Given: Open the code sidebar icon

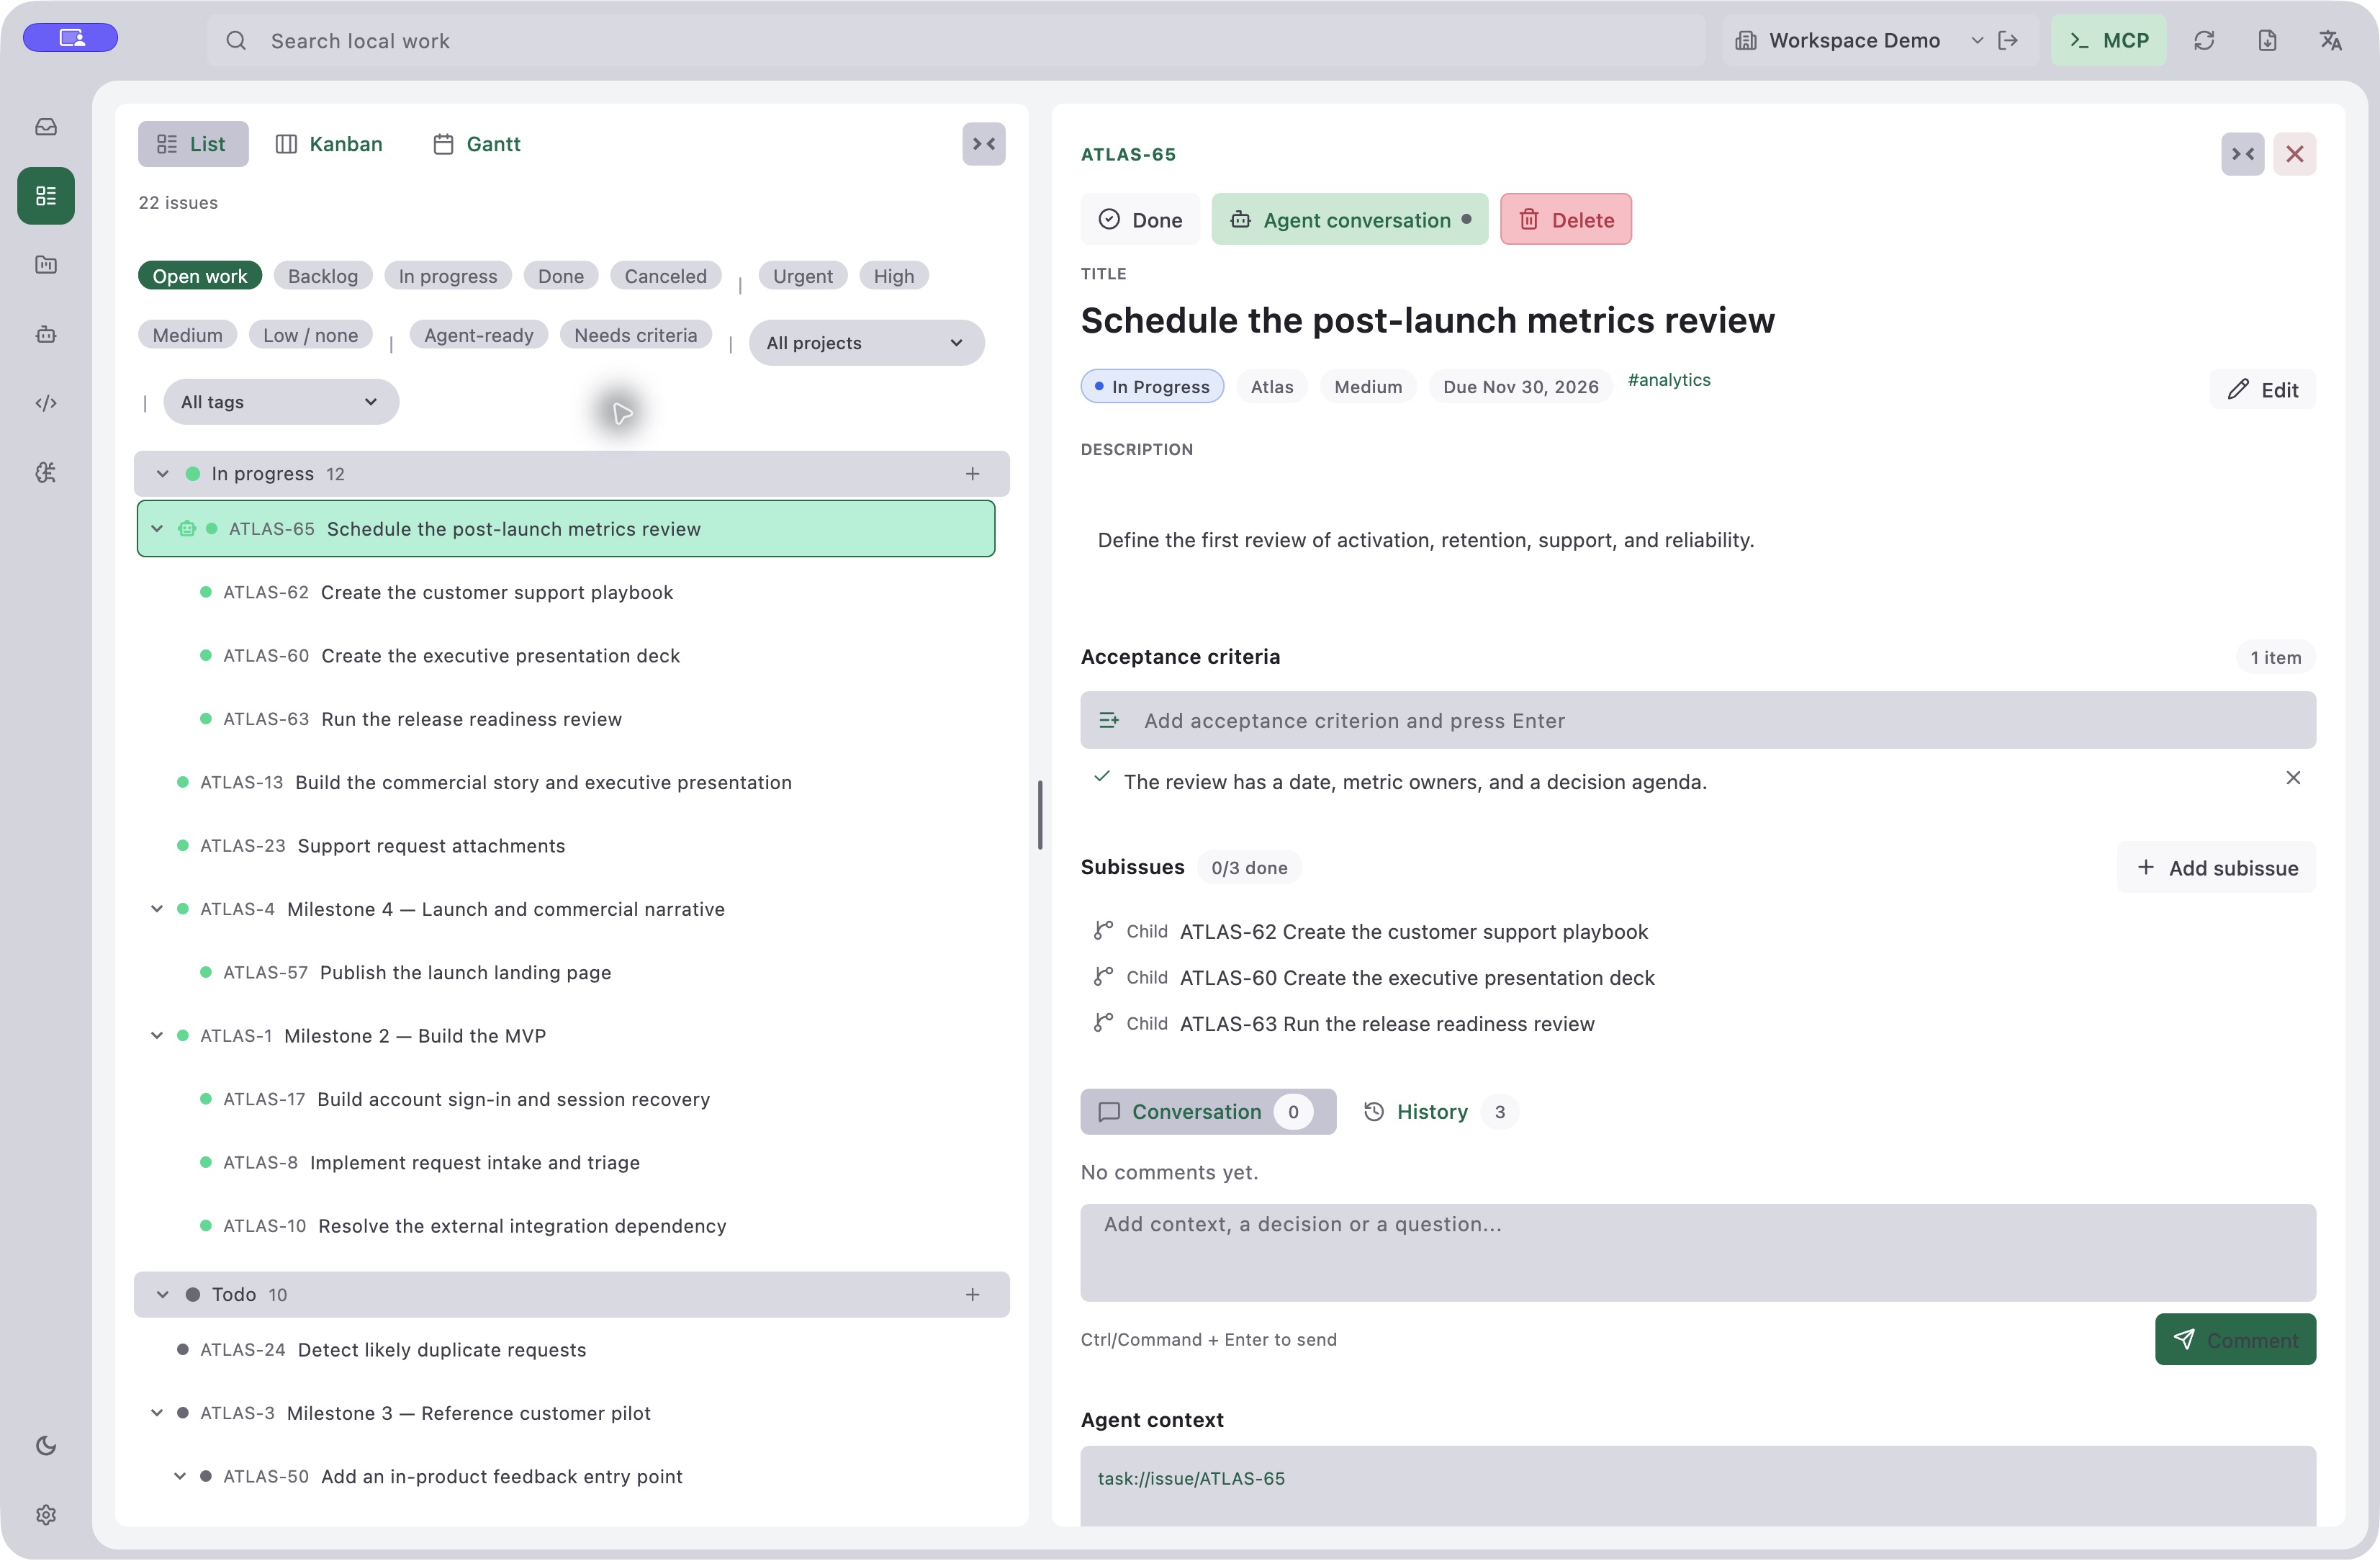Looking at the screenshot, I should point(46,403).
